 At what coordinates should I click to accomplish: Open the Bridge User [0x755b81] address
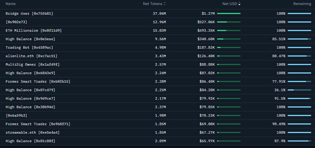(x=29, y=13)
